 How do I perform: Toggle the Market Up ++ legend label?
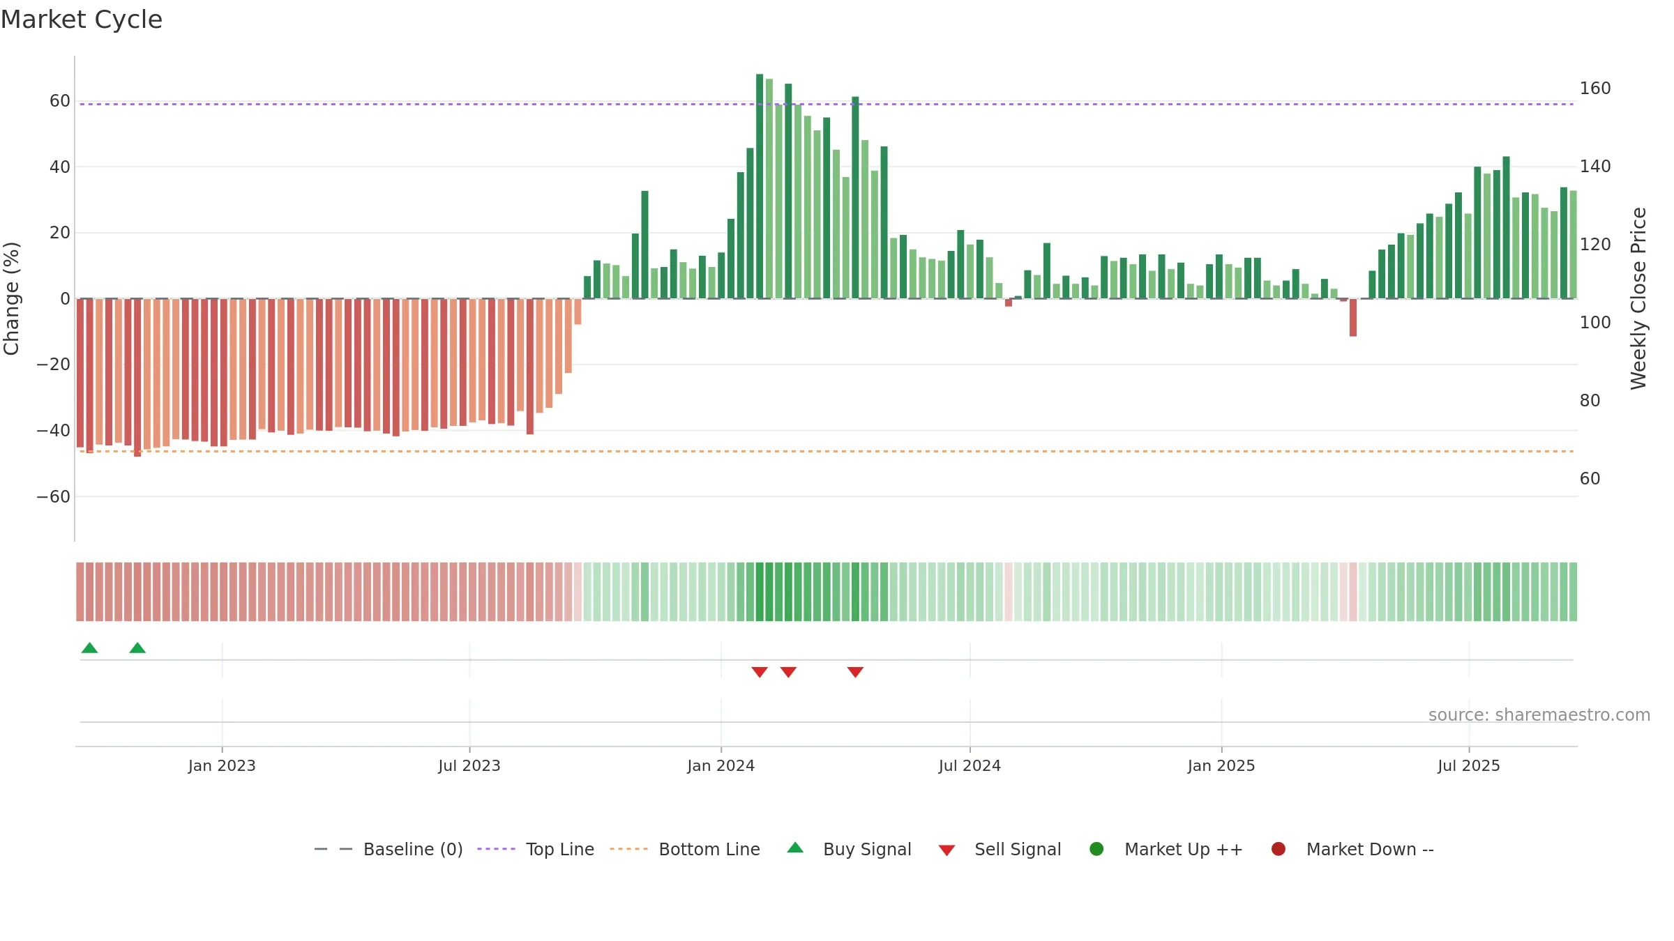pos(1184,849)
